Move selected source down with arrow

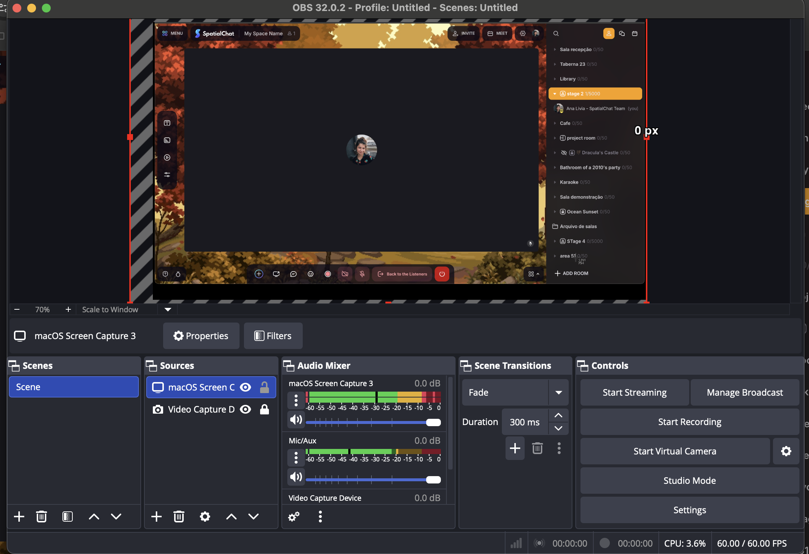coord(254,517)
